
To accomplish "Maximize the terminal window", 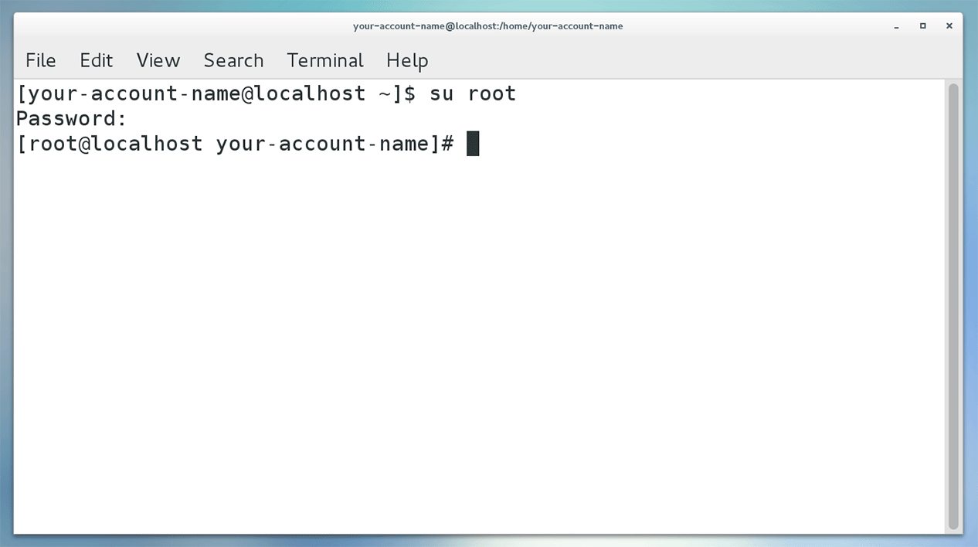I will point(922,26).
